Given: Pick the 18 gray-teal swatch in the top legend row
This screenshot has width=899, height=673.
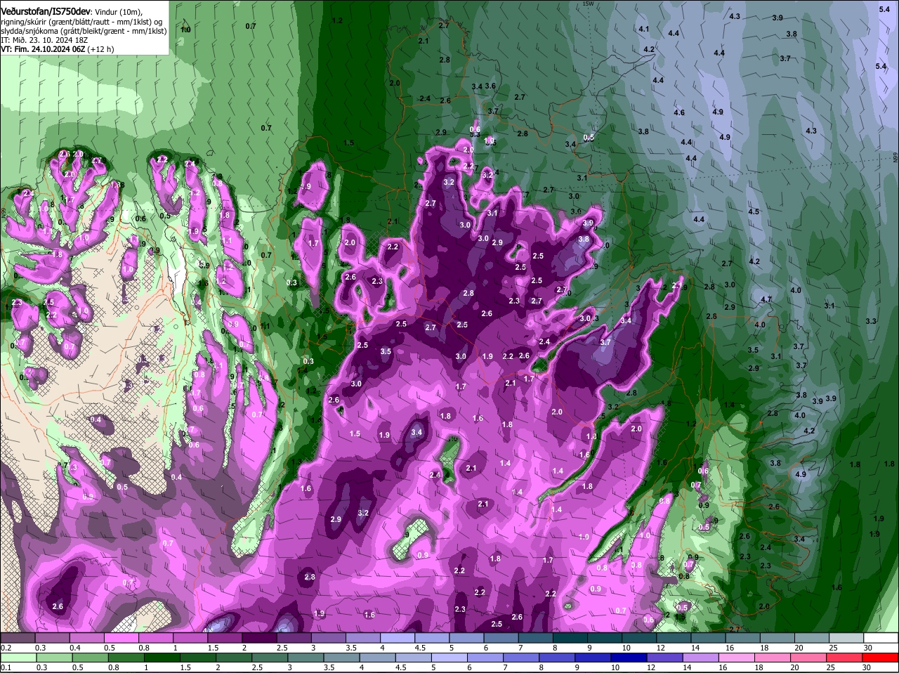Looking at the screenshot, I should (777, 638).
